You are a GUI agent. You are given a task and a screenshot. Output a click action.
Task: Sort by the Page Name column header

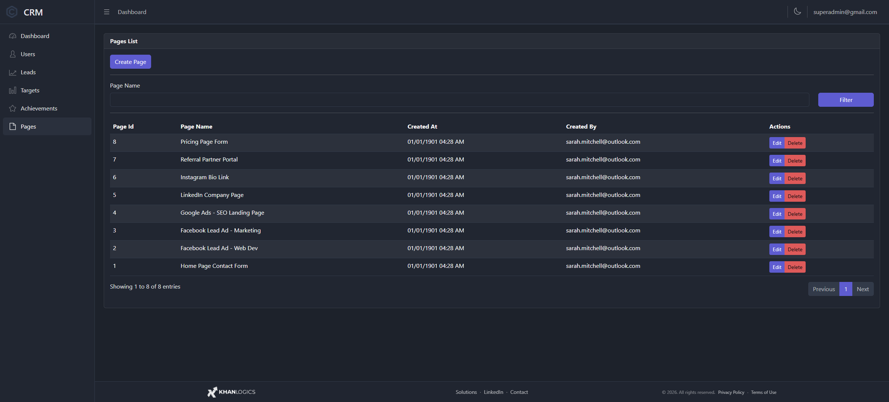(x=196, y=127)
